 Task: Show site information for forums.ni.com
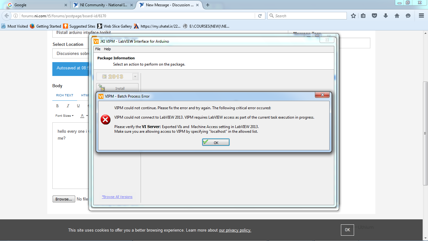16,16
